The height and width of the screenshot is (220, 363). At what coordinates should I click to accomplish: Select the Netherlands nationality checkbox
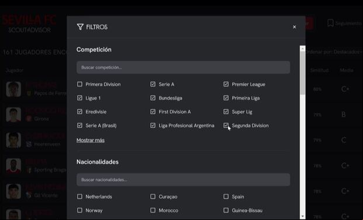pyautogui.click(x=79, y=197)
